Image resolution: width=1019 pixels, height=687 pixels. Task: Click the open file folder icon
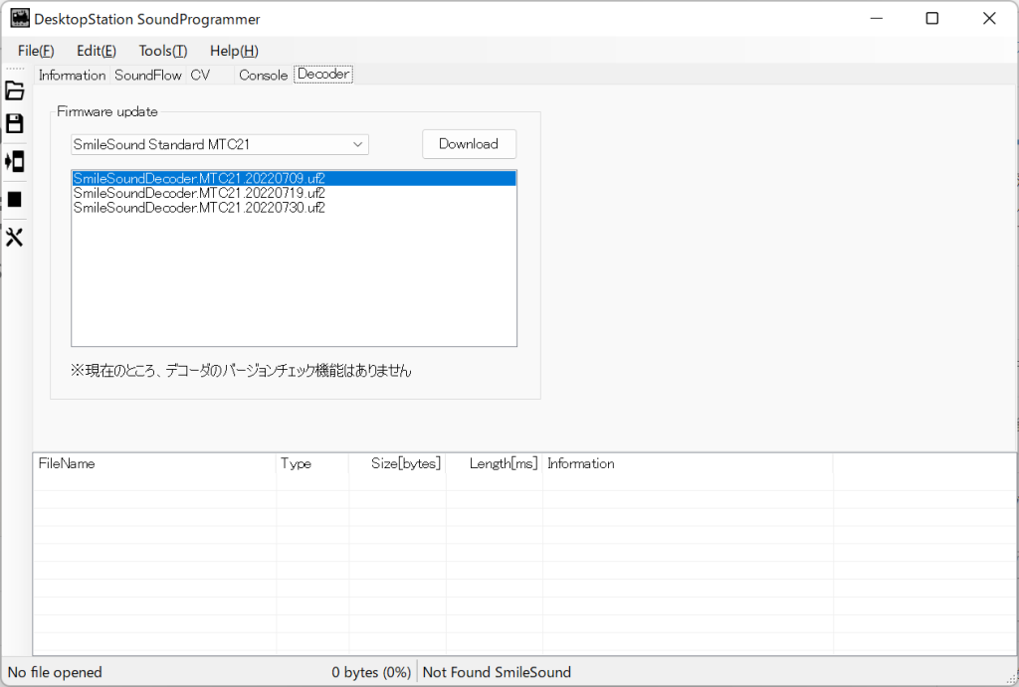coord(15,91)
